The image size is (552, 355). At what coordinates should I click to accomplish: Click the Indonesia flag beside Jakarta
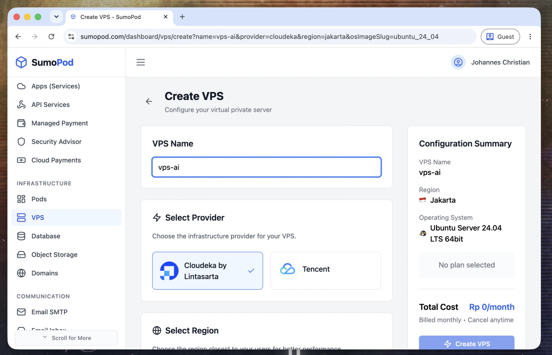423,200
